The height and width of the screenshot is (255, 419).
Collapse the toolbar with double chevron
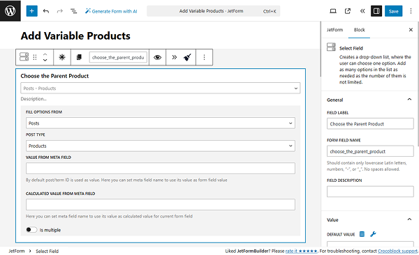click(x=362, y=11)
